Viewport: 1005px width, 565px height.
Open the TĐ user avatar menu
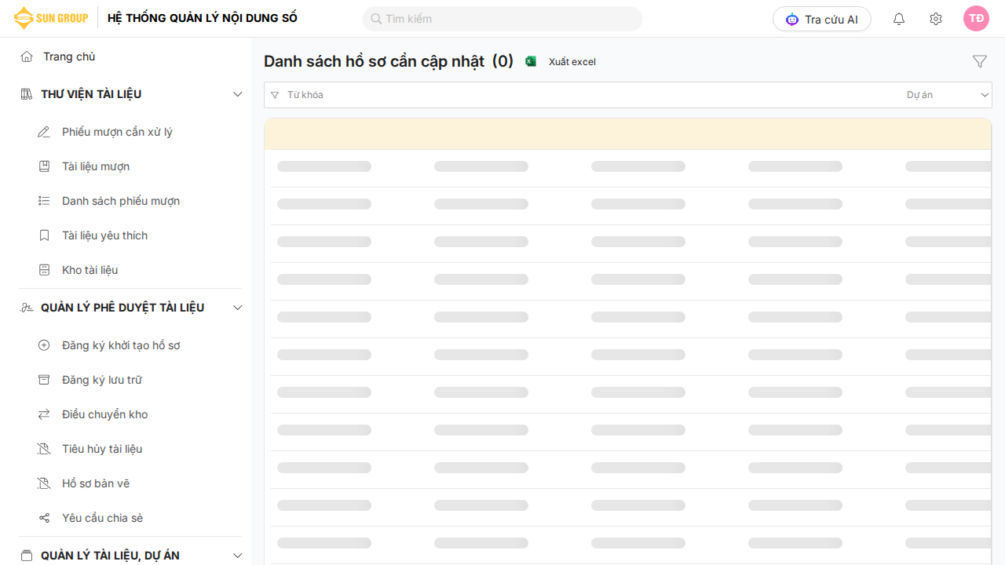(976, 19)
